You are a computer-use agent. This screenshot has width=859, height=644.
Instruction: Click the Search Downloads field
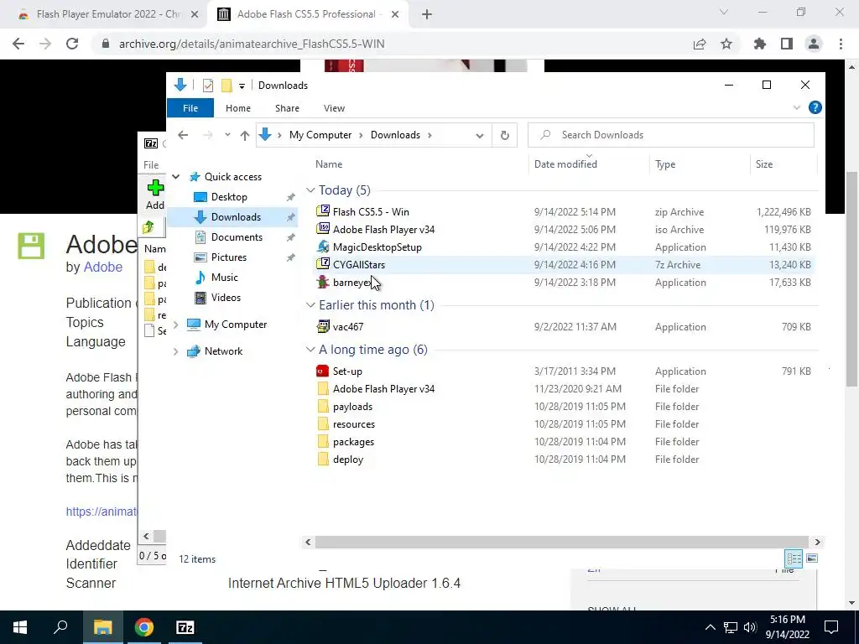coord(670,135)
